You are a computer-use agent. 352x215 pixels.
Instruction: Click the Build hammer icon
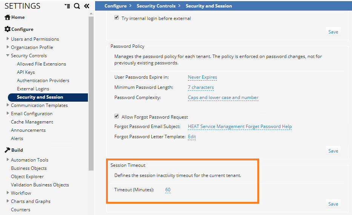(x=7, y=150)
